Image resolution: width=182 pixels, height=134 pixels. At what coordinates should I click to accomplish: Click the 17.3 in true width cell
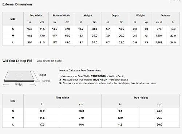(x=42, y=125)
